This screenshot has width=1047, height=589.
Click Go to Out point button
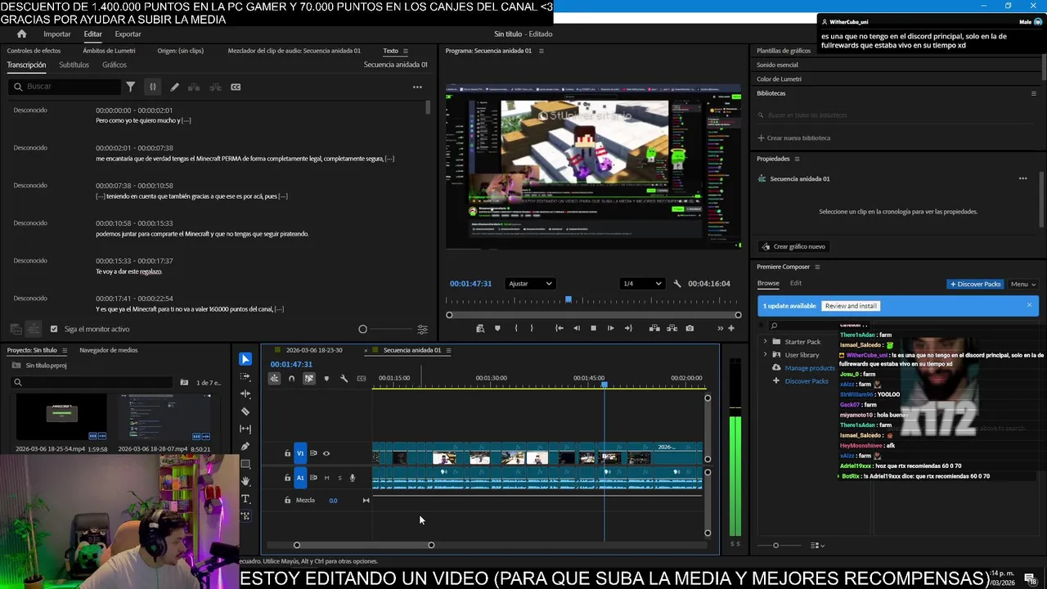pos(628,328)
